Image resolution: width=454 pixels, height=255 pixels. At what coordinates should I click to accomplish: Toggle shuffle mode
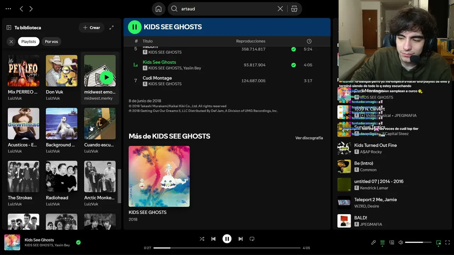202,239
